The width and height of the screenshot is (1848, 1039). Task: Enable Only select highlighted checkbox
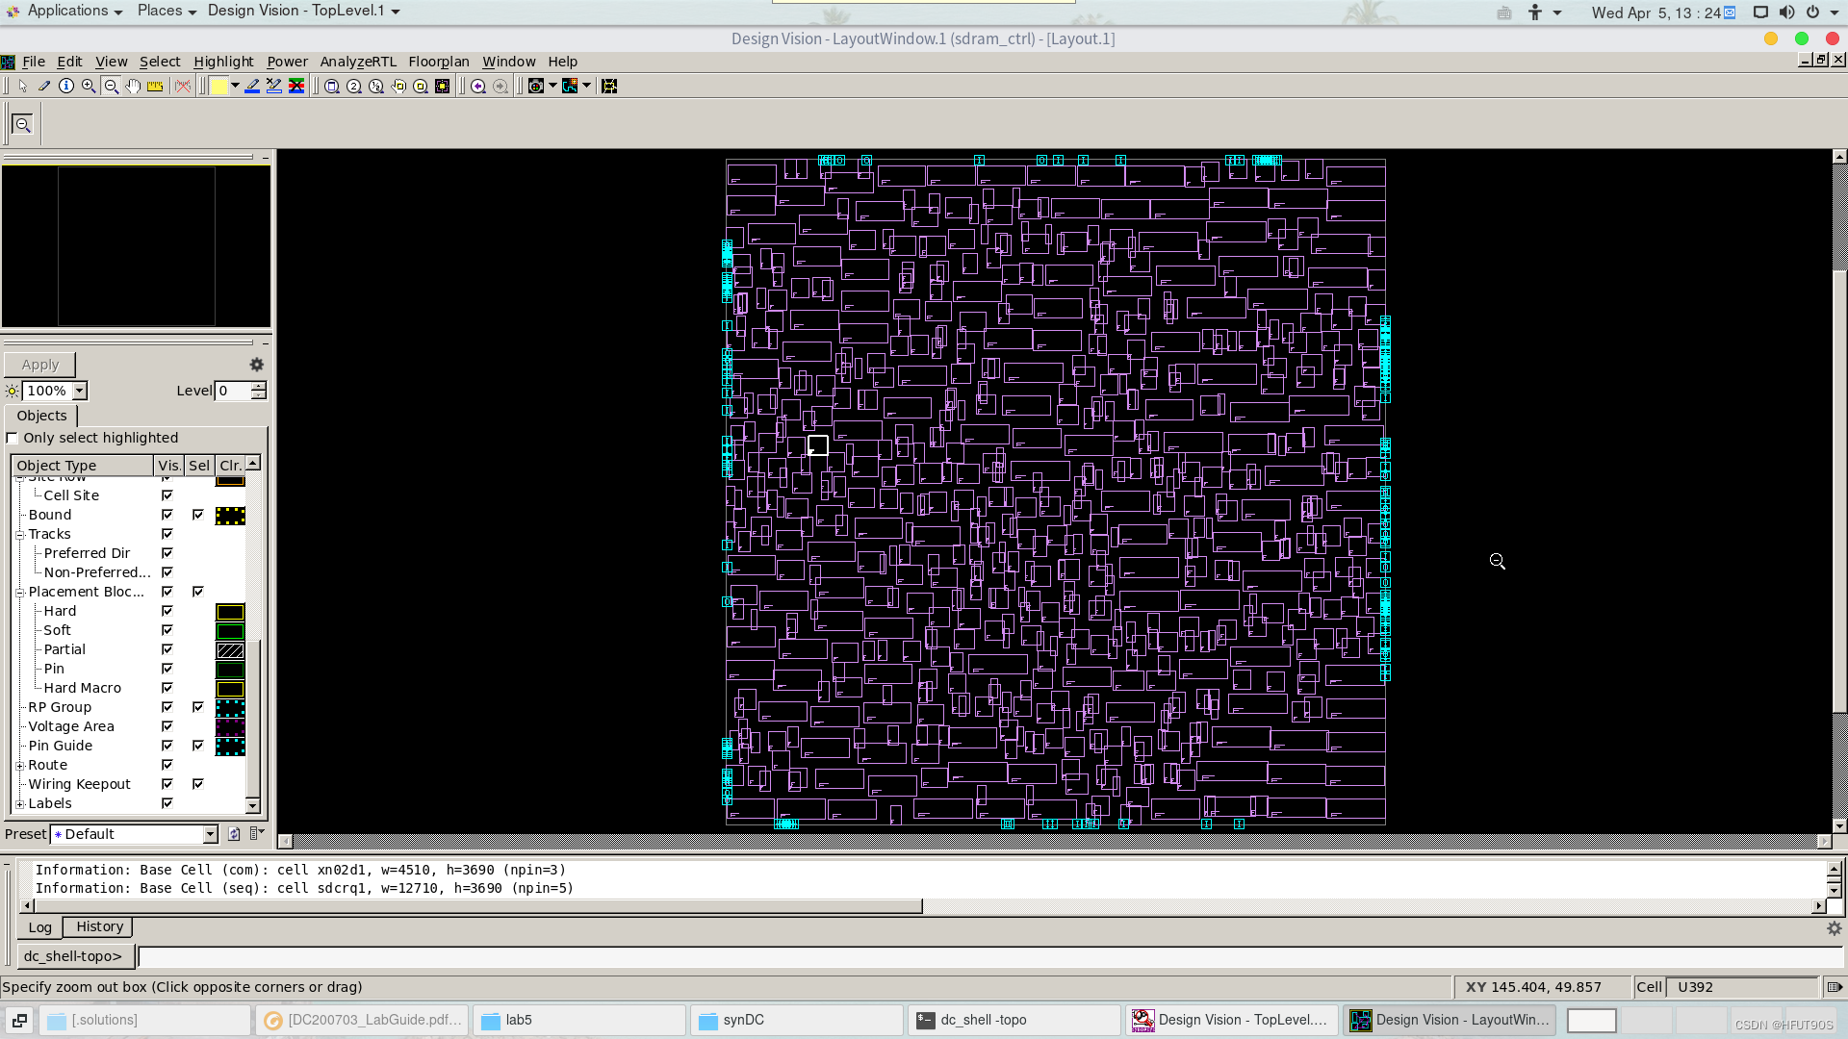click(13, 438)
